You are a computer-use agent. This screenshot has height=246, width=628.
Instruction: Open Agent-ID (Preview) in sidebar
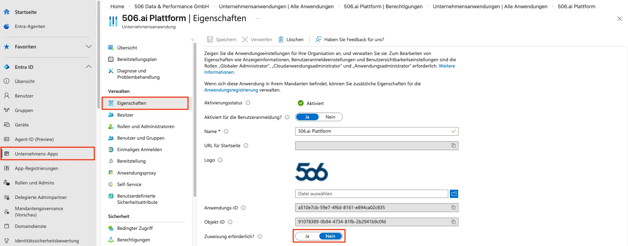pos(34,139)
